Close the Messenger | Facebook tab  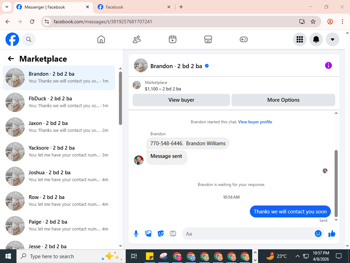[x=87, y=7]
